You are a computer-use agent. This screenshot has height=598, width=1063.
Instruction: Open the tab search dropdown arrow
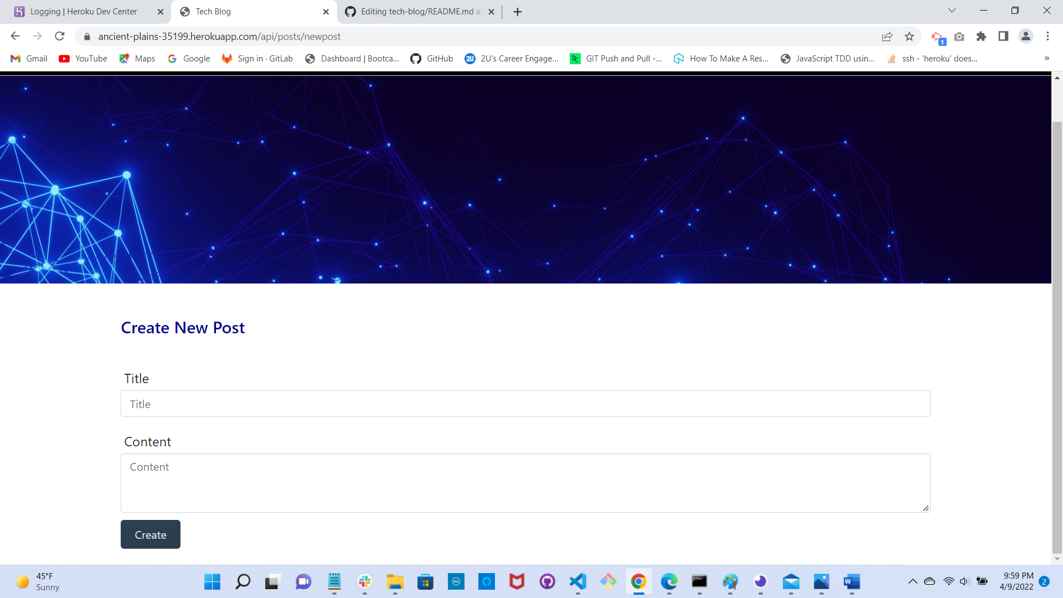[x=952, y=11]
